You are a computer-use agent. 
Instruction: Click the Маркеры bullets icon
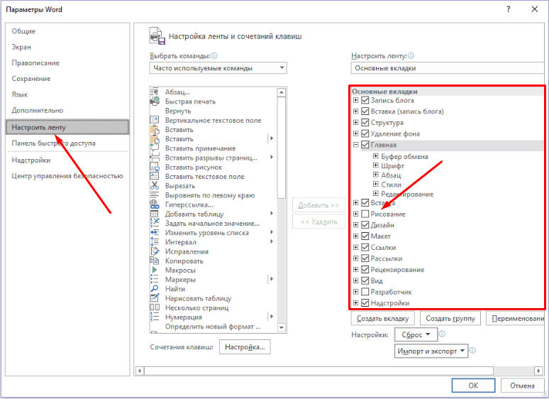point(155,280)
